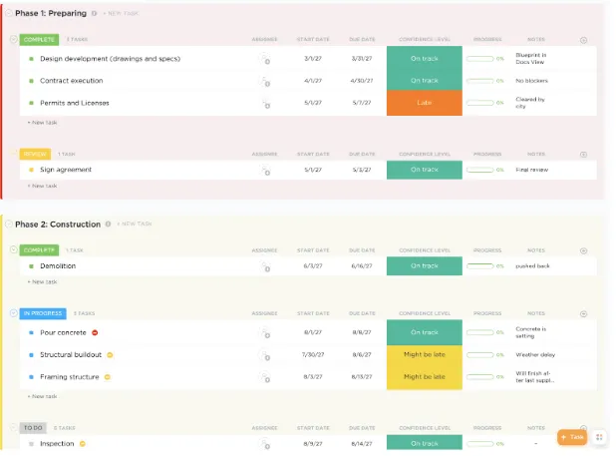Click the orange + Task button
The image size is (616, 456).
pyautogui.click(x=572, y=437)
